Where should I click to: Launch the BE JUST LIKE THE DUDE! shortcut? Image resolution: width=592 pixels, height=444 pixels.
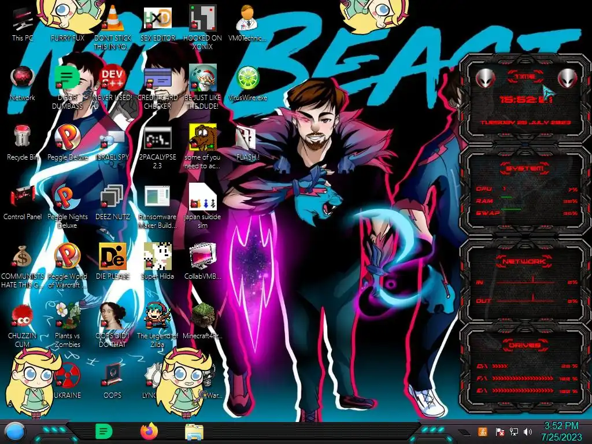203,88
